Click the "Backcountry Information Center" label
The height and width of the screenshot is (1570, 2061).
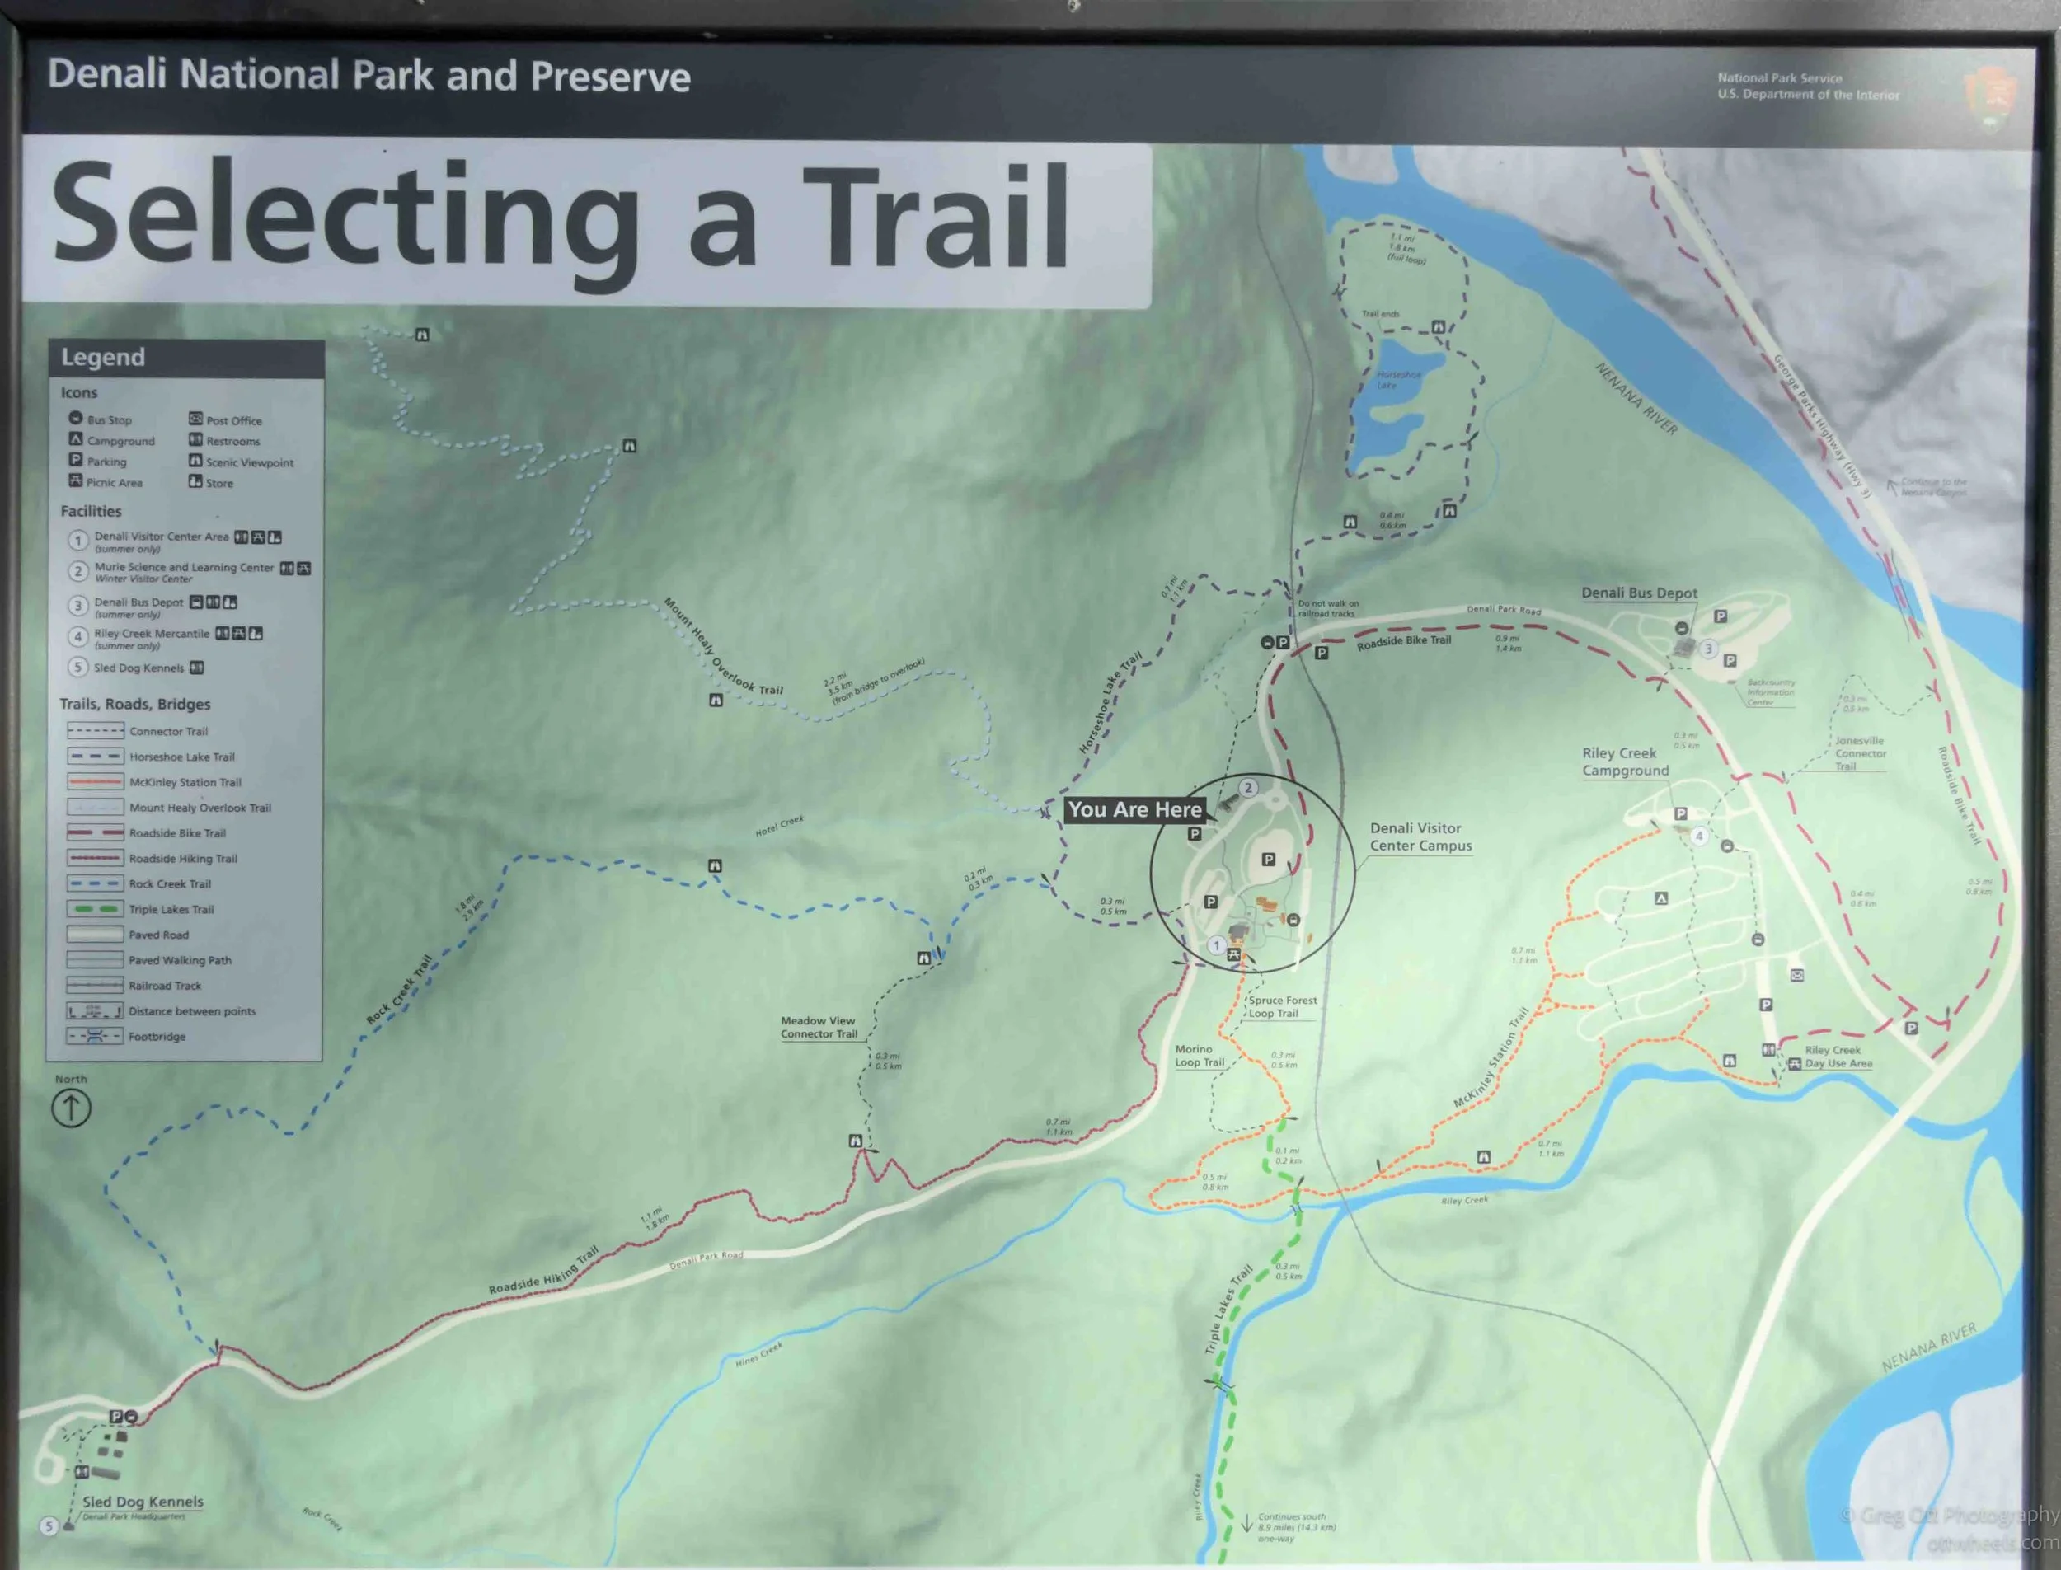point(1772,692)
